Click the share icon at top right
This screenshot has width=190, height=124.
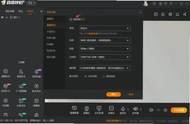tap(185, 14)
